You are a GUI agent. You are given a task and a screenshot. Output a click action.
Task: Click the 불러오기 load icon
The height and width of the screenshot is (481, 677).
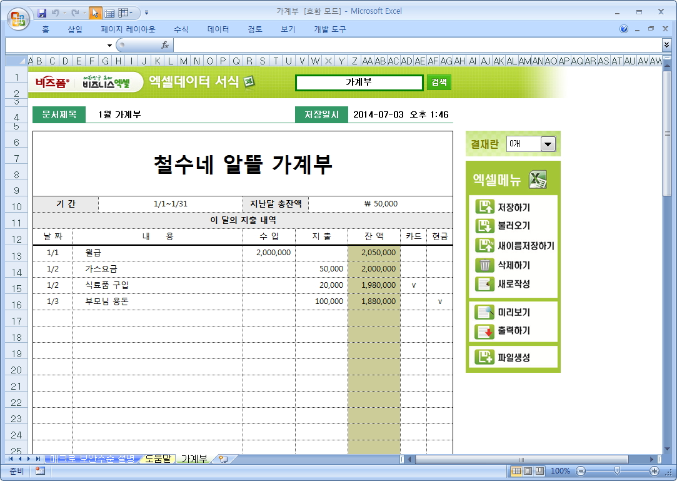[x=485, y=226]
